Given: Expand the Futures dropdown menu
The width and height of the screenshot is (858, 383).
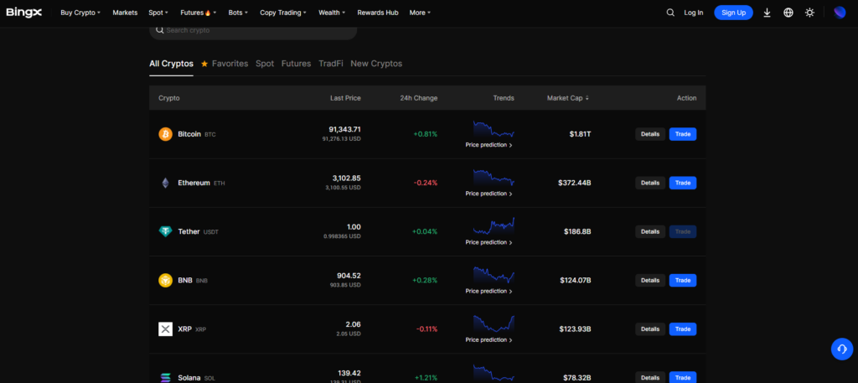Looking at the screenshot, I should pyautogui.click(x=197, y=13).
